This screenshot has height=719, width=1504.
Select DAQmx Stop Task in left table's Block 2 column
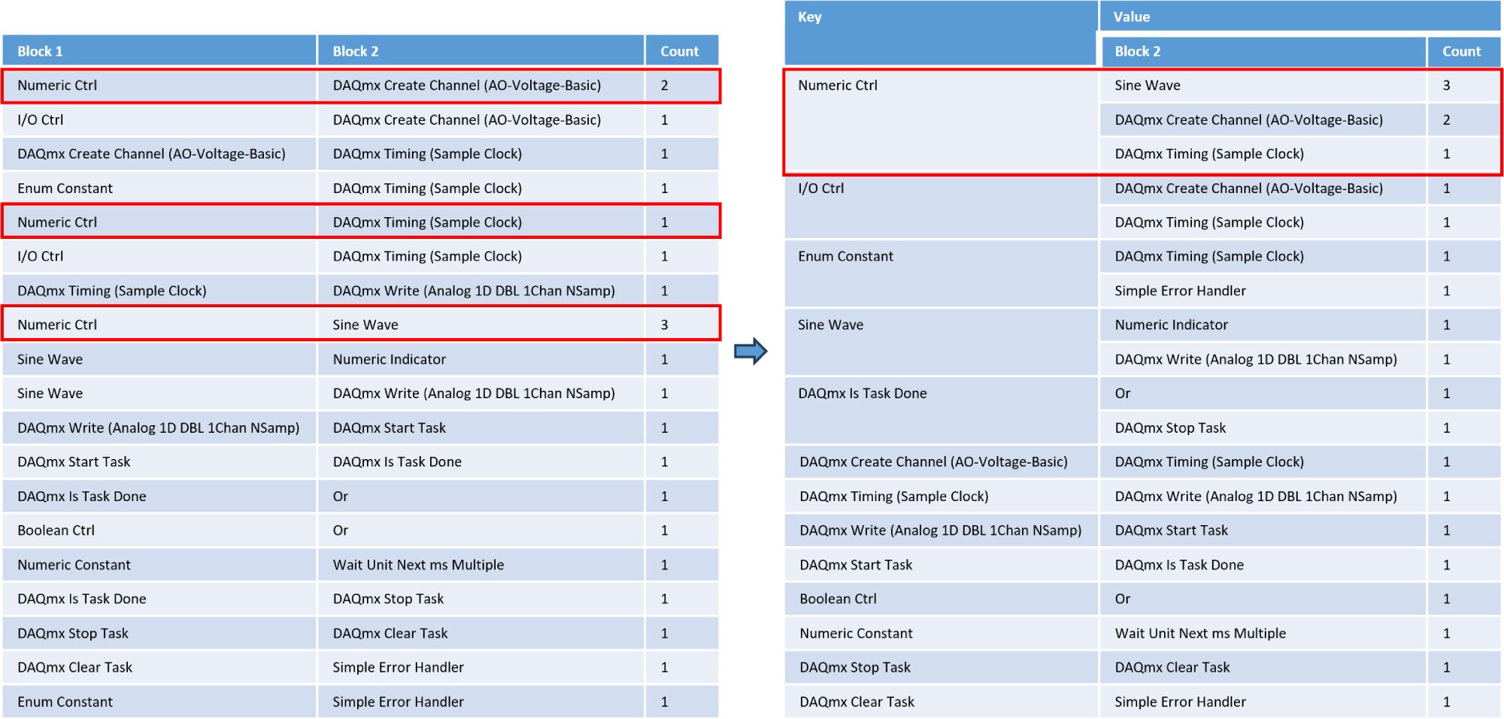click(x=388, y=599)
